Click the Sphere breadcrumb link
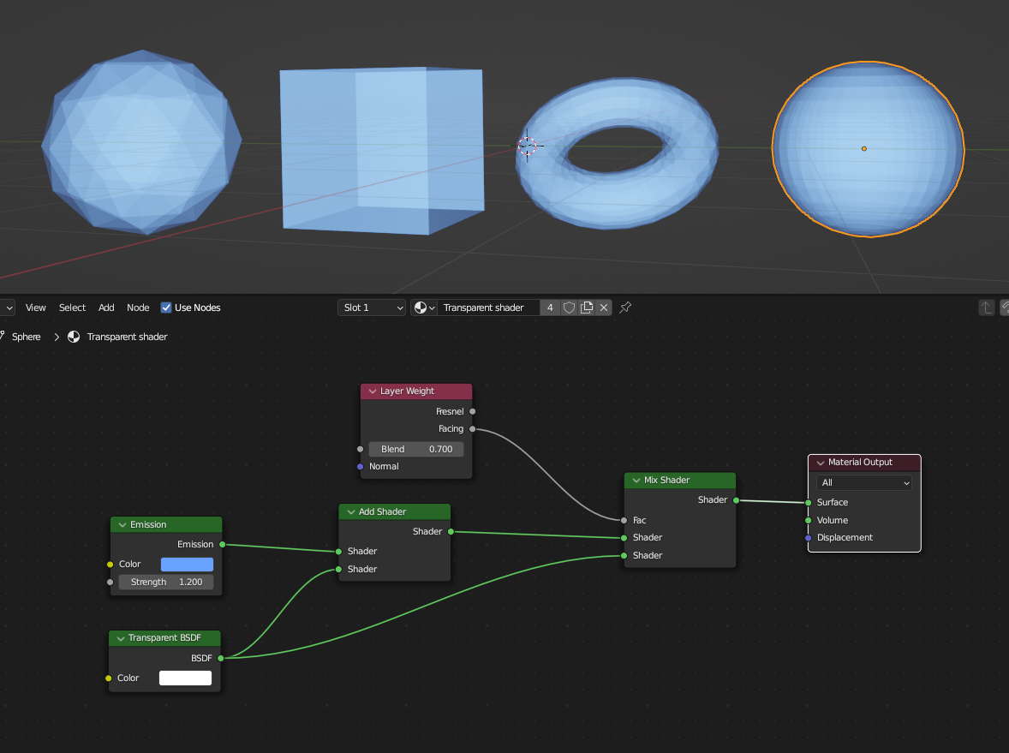Image resolution: width=1009 pixels, height=753 pixels. click(26, 337)
